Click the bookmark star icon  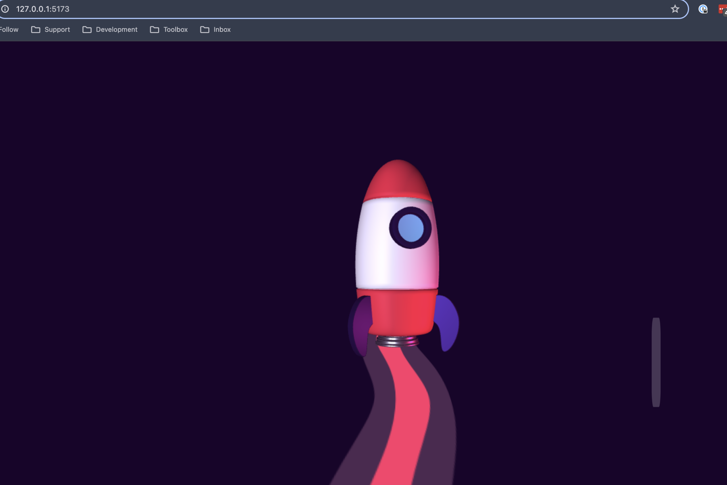(x=675, y=9)
